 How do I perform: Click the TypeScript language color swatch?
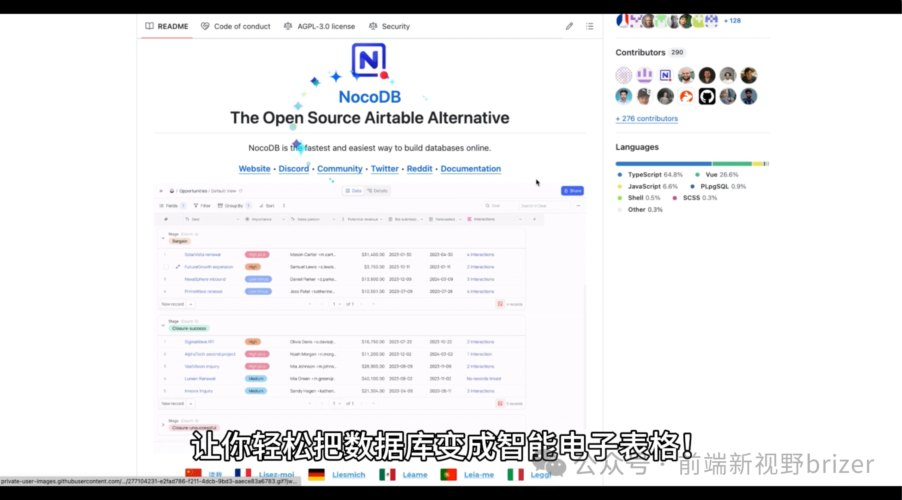(x=620, y=174)
